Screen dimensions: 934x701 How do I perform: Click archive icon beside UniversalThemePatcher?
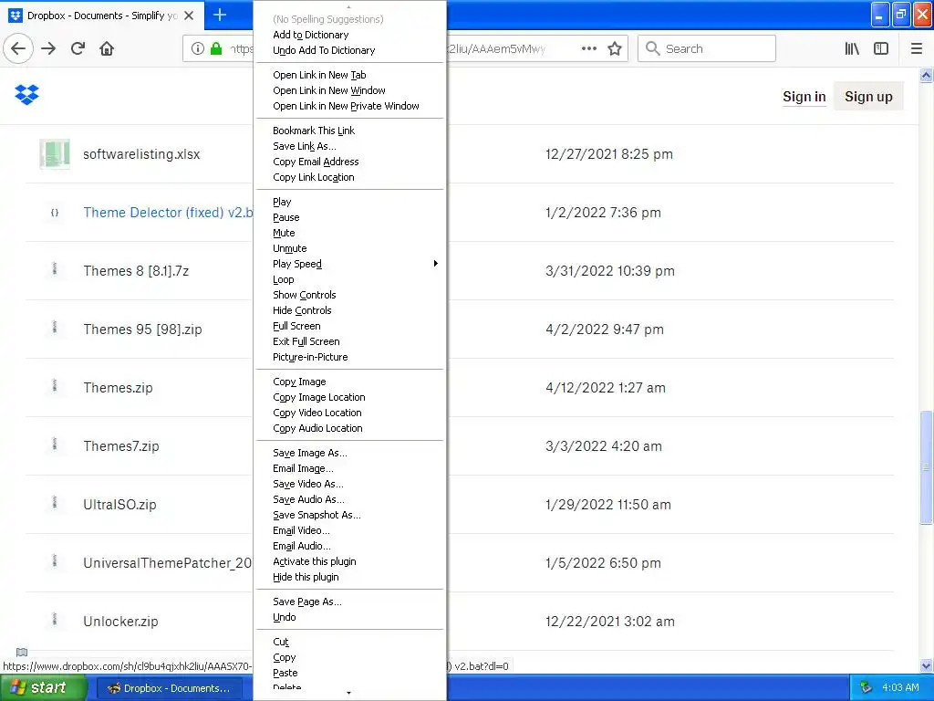(55, 561)
